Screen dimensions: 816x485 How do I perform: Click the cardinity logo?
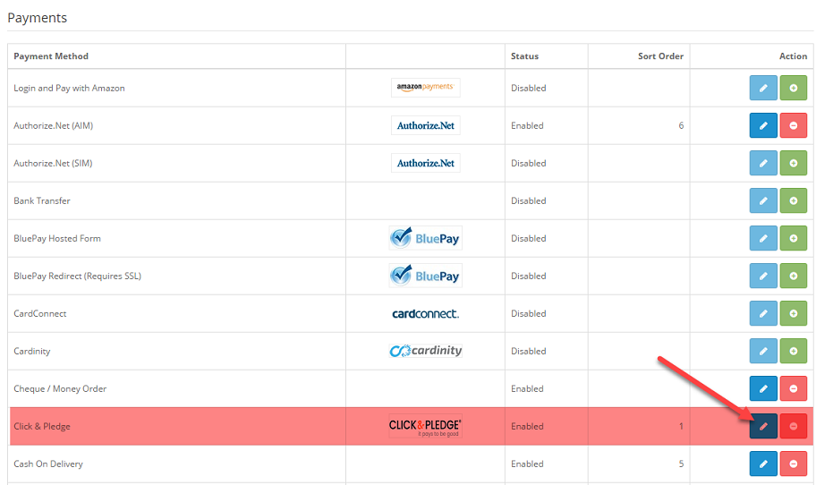(x=425, y=351)
